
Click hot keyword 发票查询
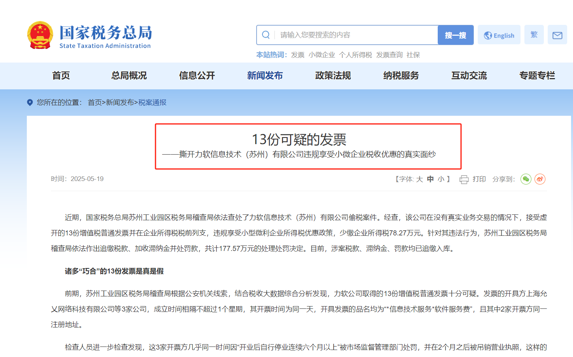tap(389, 55)
